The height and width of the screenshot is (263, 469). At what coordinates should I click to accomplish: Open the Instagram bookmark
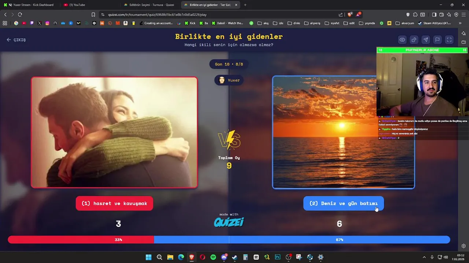tap(47, 23)
